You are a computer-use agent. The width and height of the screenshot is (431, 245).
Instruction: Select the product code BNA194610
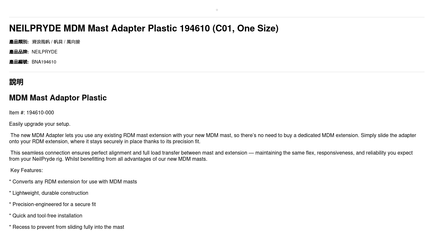pos(44,62)
